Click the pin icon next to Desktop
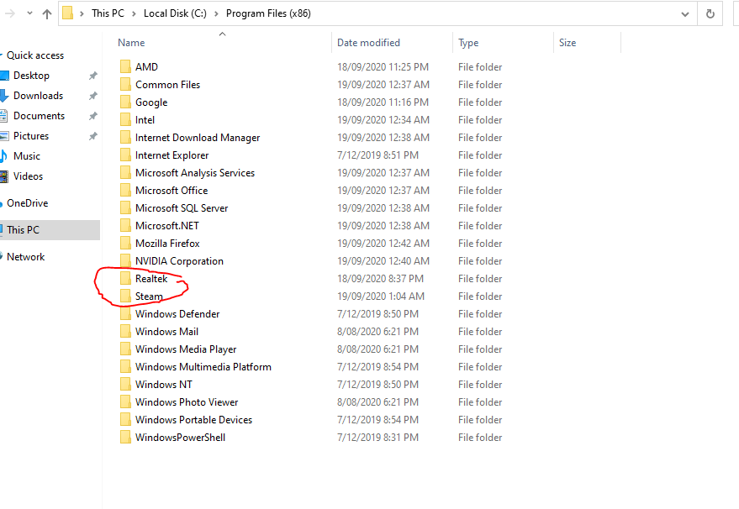The height and width of the screenshot is (509, 739). [x=92, y=76]
